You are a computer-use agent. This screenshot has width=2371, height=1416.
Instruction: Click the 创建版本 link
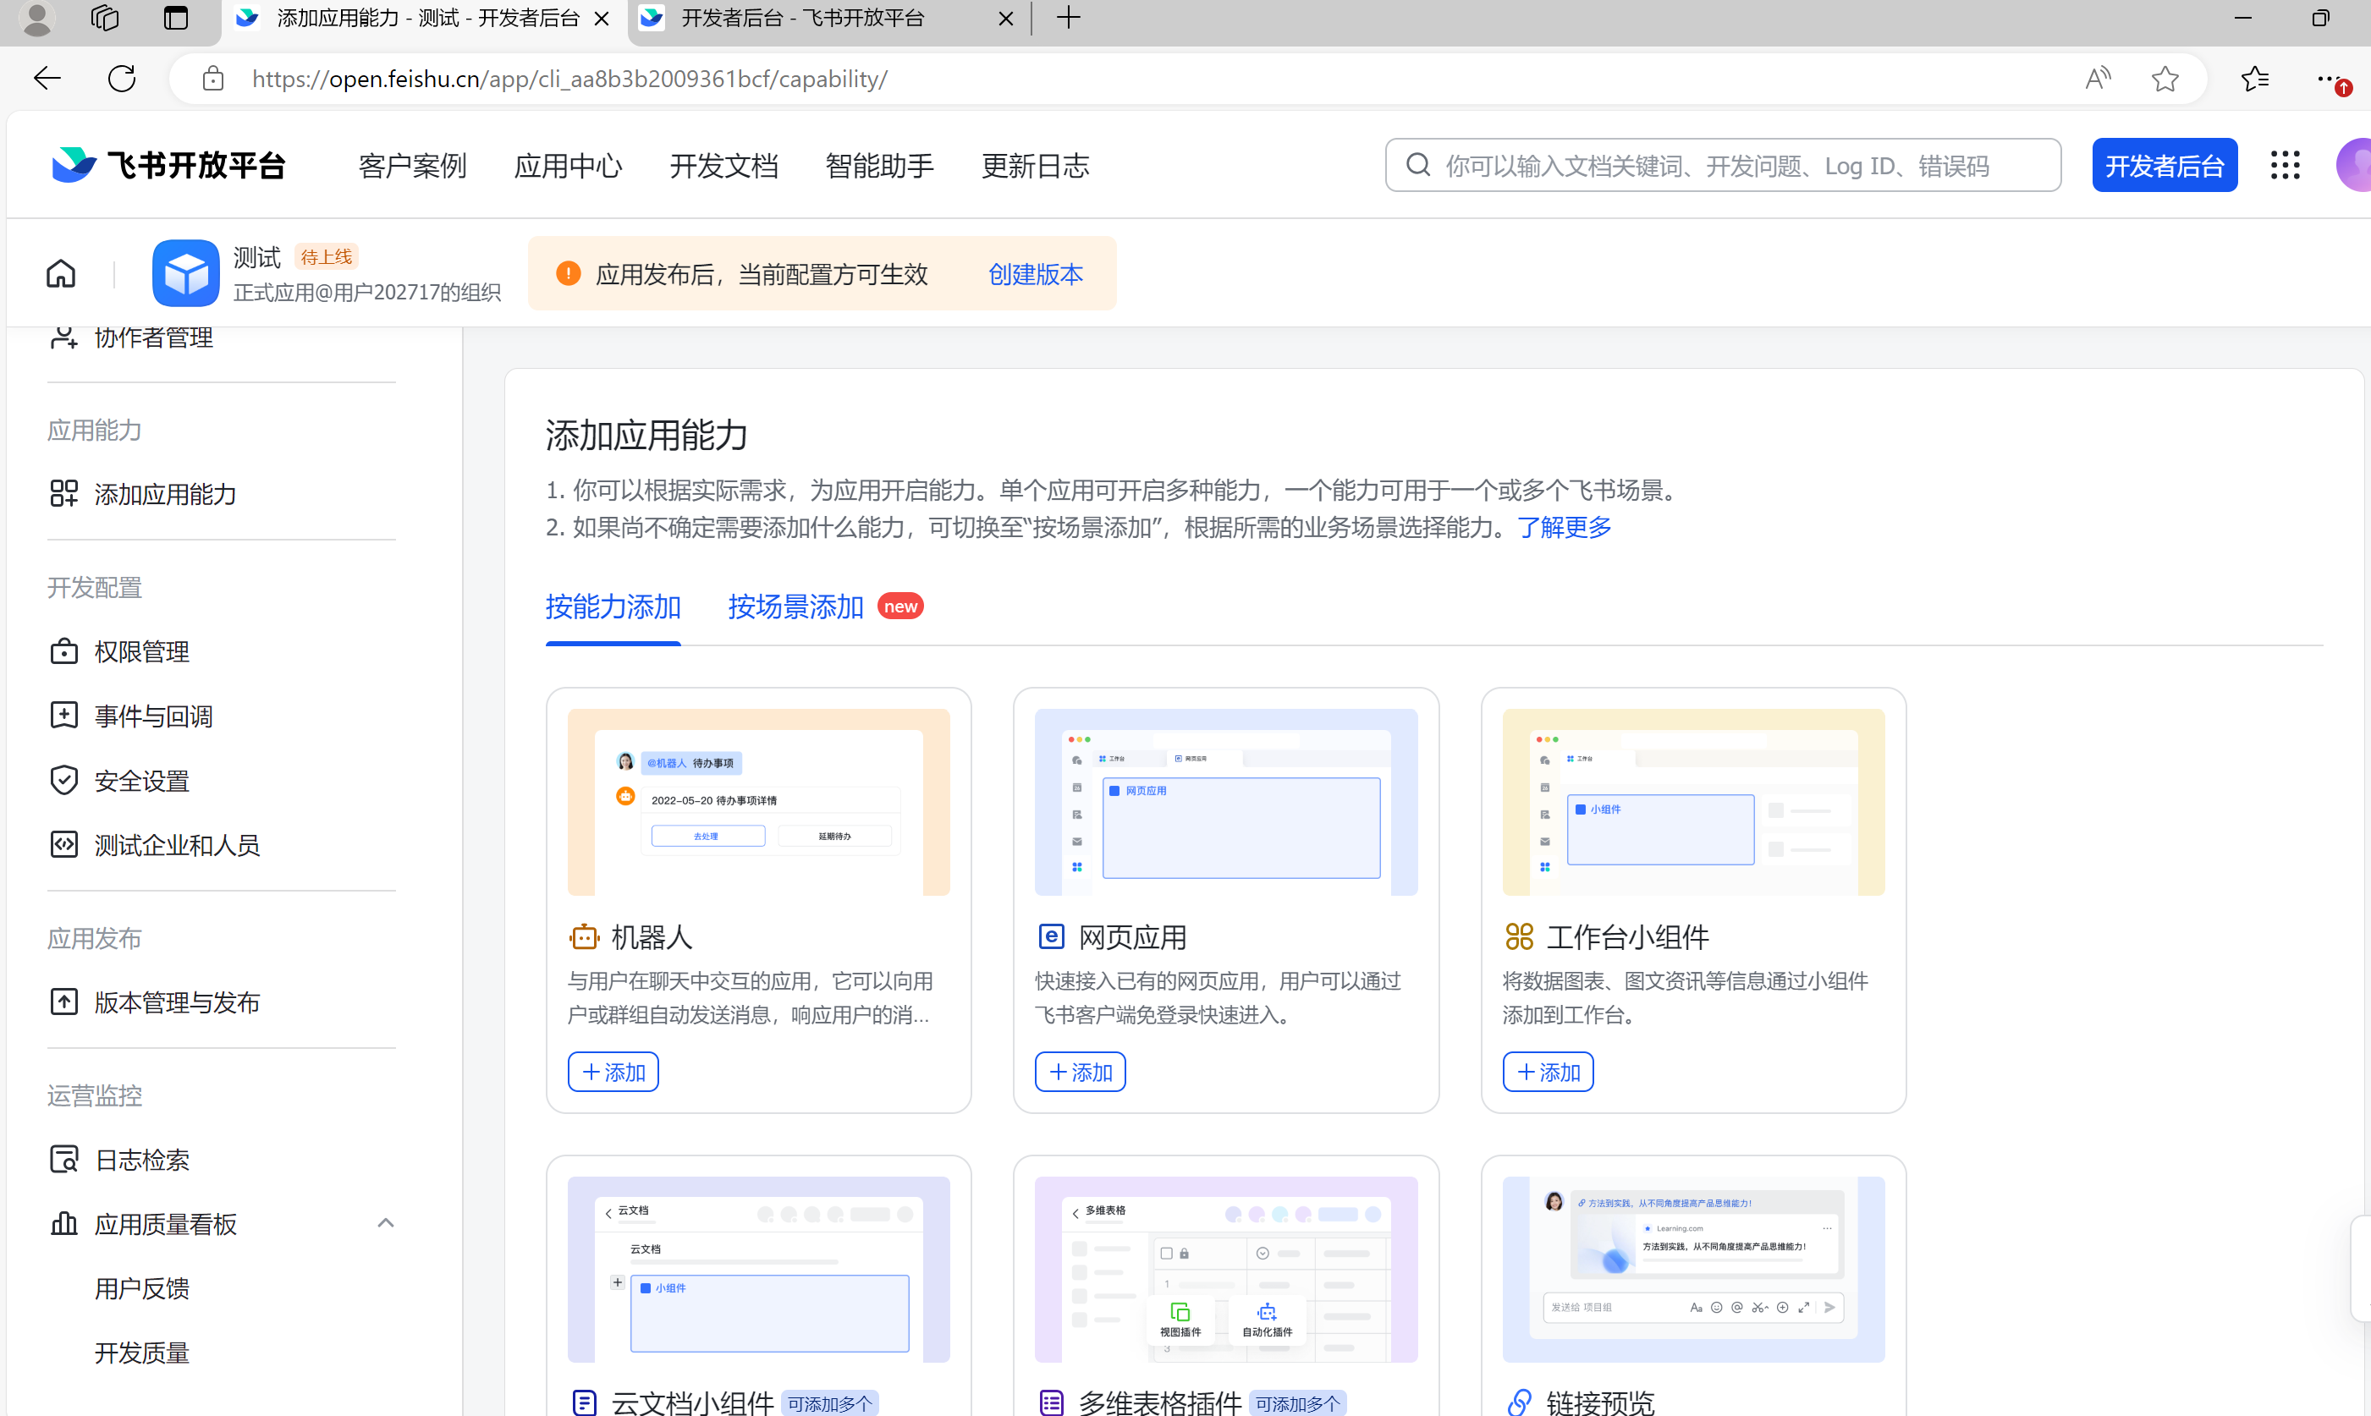click(x=1036, y=274)
